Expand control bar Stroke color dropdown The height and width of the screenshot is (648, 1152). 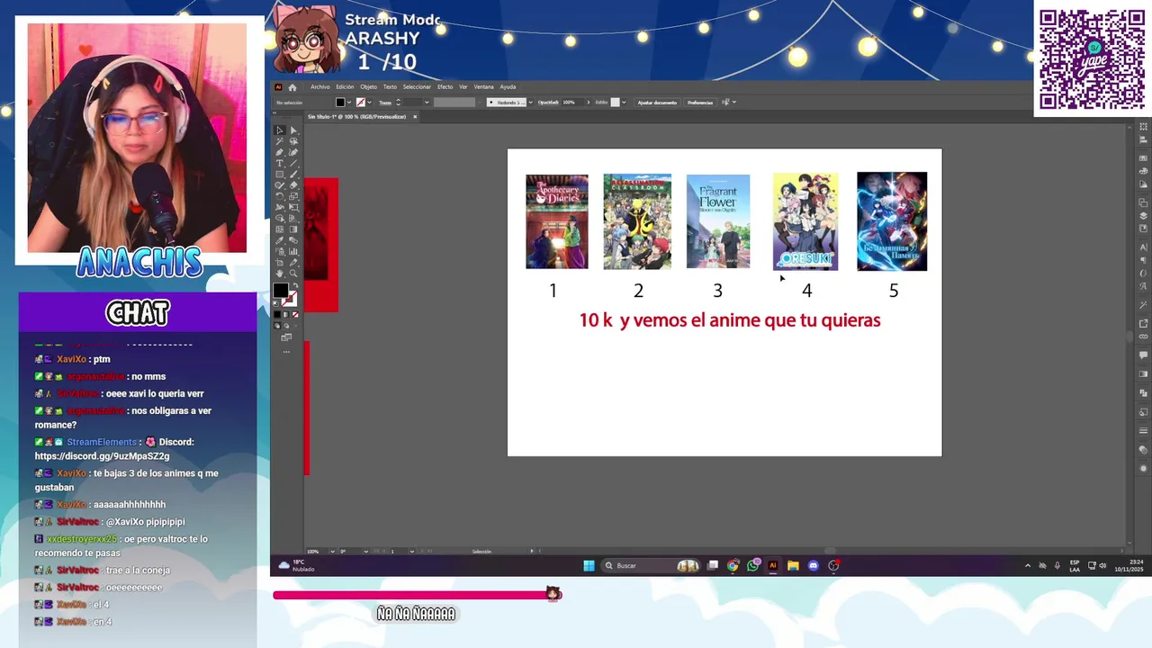(x=369, y=103)
